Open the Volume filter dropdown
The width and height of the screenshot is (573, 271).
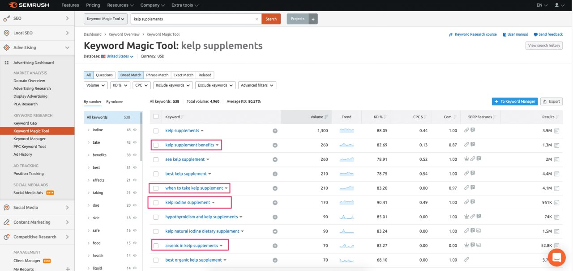click(95, 85)
